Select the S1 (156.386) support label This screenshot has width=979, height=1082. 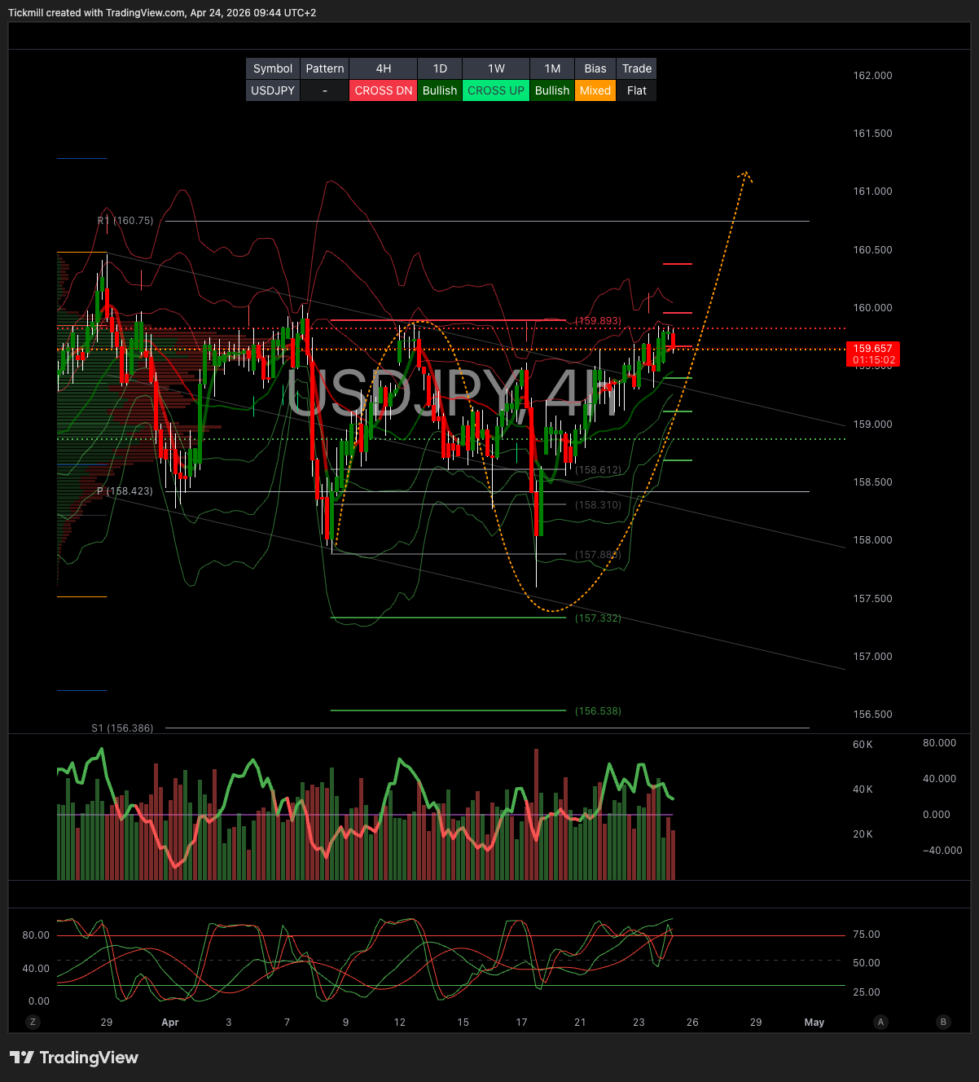click(x=122, y=728)
